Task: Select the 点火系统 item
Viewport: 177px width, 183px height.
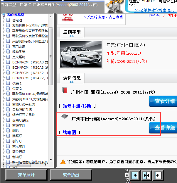Action: [19, 57]
